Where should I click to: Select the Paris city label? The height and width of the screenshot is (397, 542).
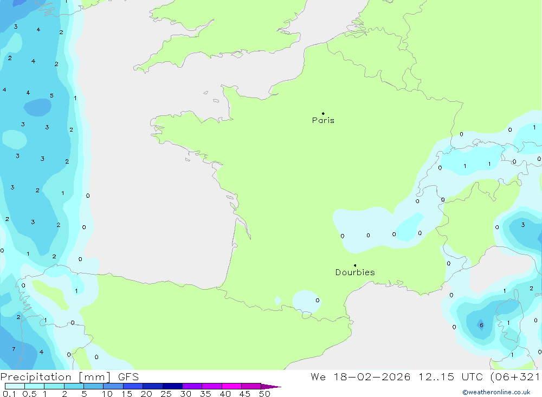click(323, 120)
